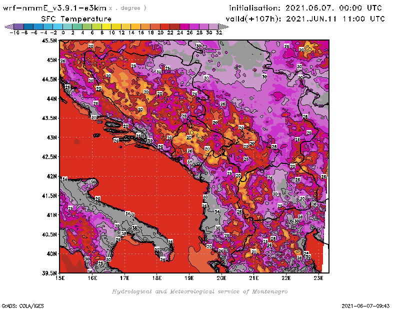
Task: Click the 'SFC Temperature' title text
Action: click(x=76, y=19)
